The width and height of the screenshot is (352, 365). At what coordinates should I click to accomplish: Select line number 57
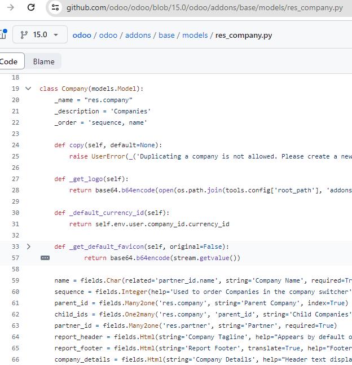point(16,258)
